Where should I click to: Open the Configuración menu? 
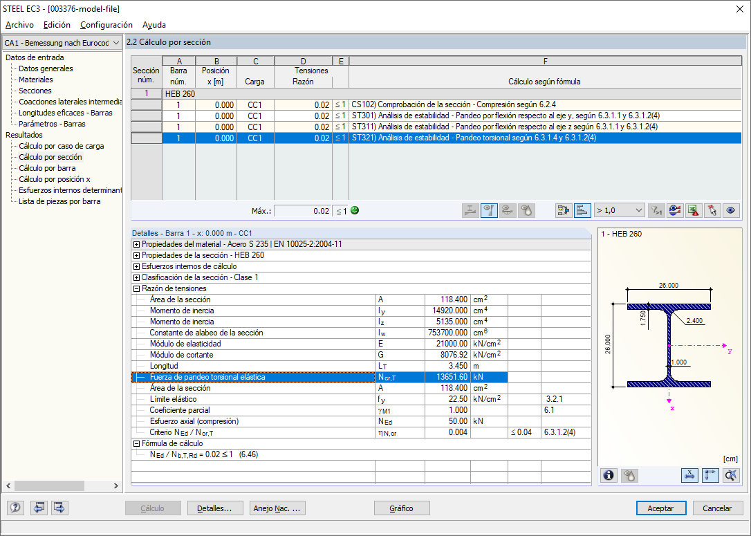tap(106, 25)
